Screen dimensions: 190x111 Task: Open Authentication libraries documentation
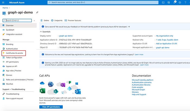[x=141, y=85]
